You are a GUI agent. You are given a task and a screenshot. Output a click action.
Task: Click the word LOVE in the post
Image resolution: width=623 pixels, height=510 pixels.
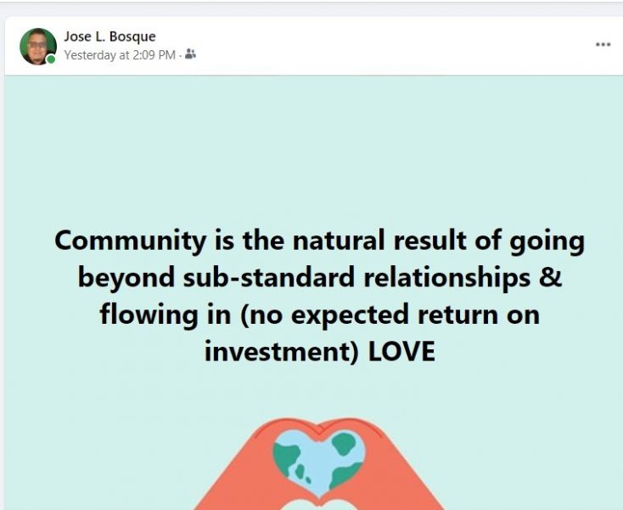coord(401,352)
